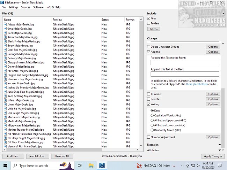
Task: Click the file icon beside Do not MajorGeeks.jpg
Action: [5, 67]
